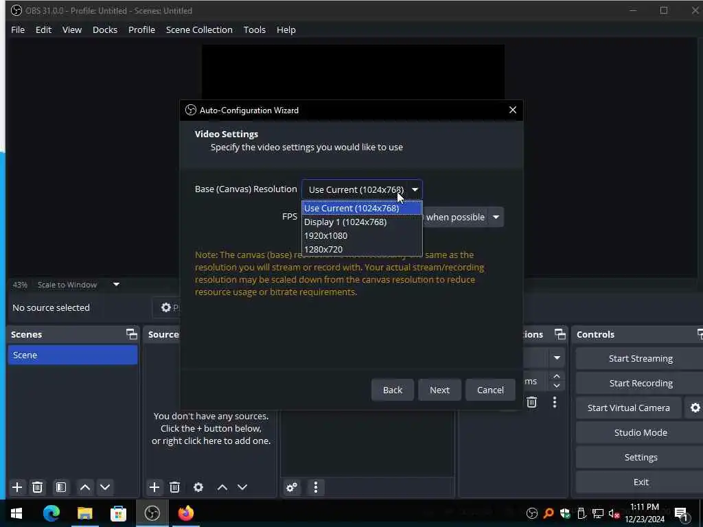Screen dimensions: 703x527
Task: Open the Scene Collection menu
Action: [199, 30]
